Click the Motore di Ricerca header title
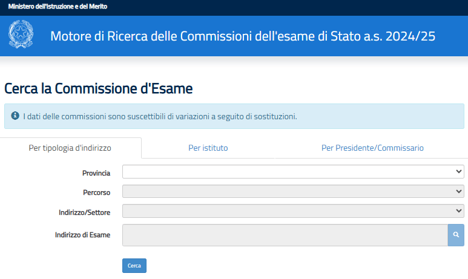This screenshot has height=279, width=468. click(x=243, y=36)
